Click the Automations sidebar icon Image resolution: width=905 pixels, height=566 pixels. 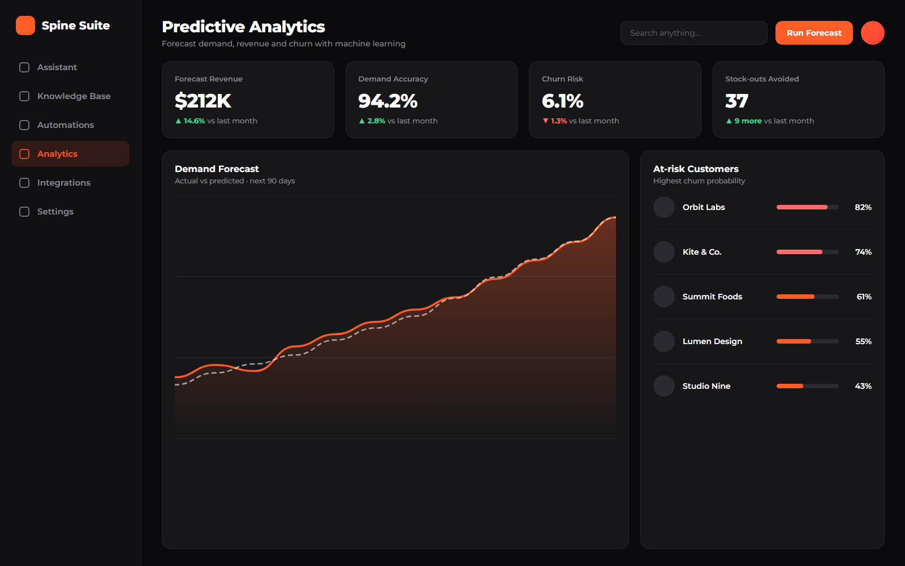(x=24, y=125)
